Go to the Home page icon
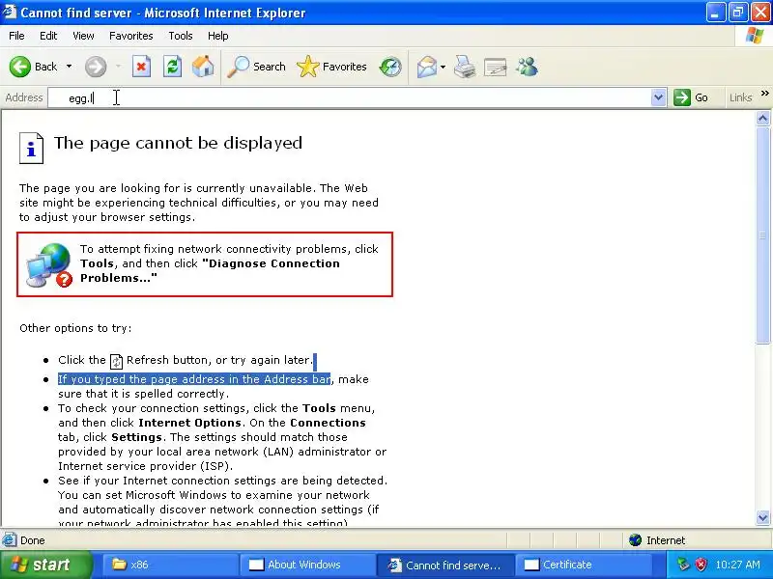Screen dimensions: 773x579 (203, 67)
